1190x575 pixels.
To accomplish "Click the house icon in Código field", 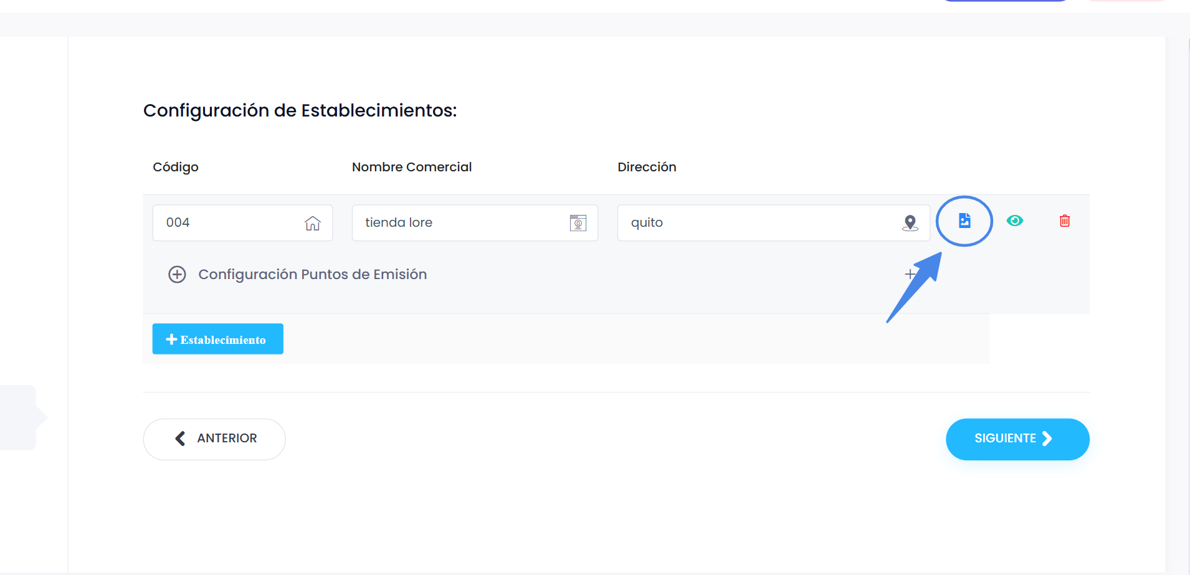I will (x=313, y=223).
